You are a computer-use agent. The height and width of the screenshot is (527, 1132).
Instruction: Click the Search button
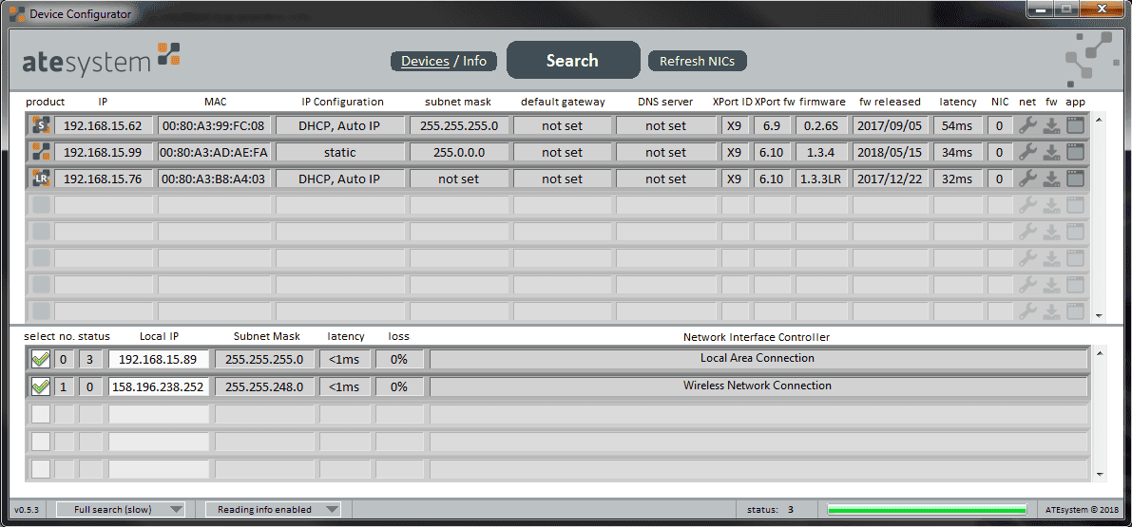click(573, 61)
